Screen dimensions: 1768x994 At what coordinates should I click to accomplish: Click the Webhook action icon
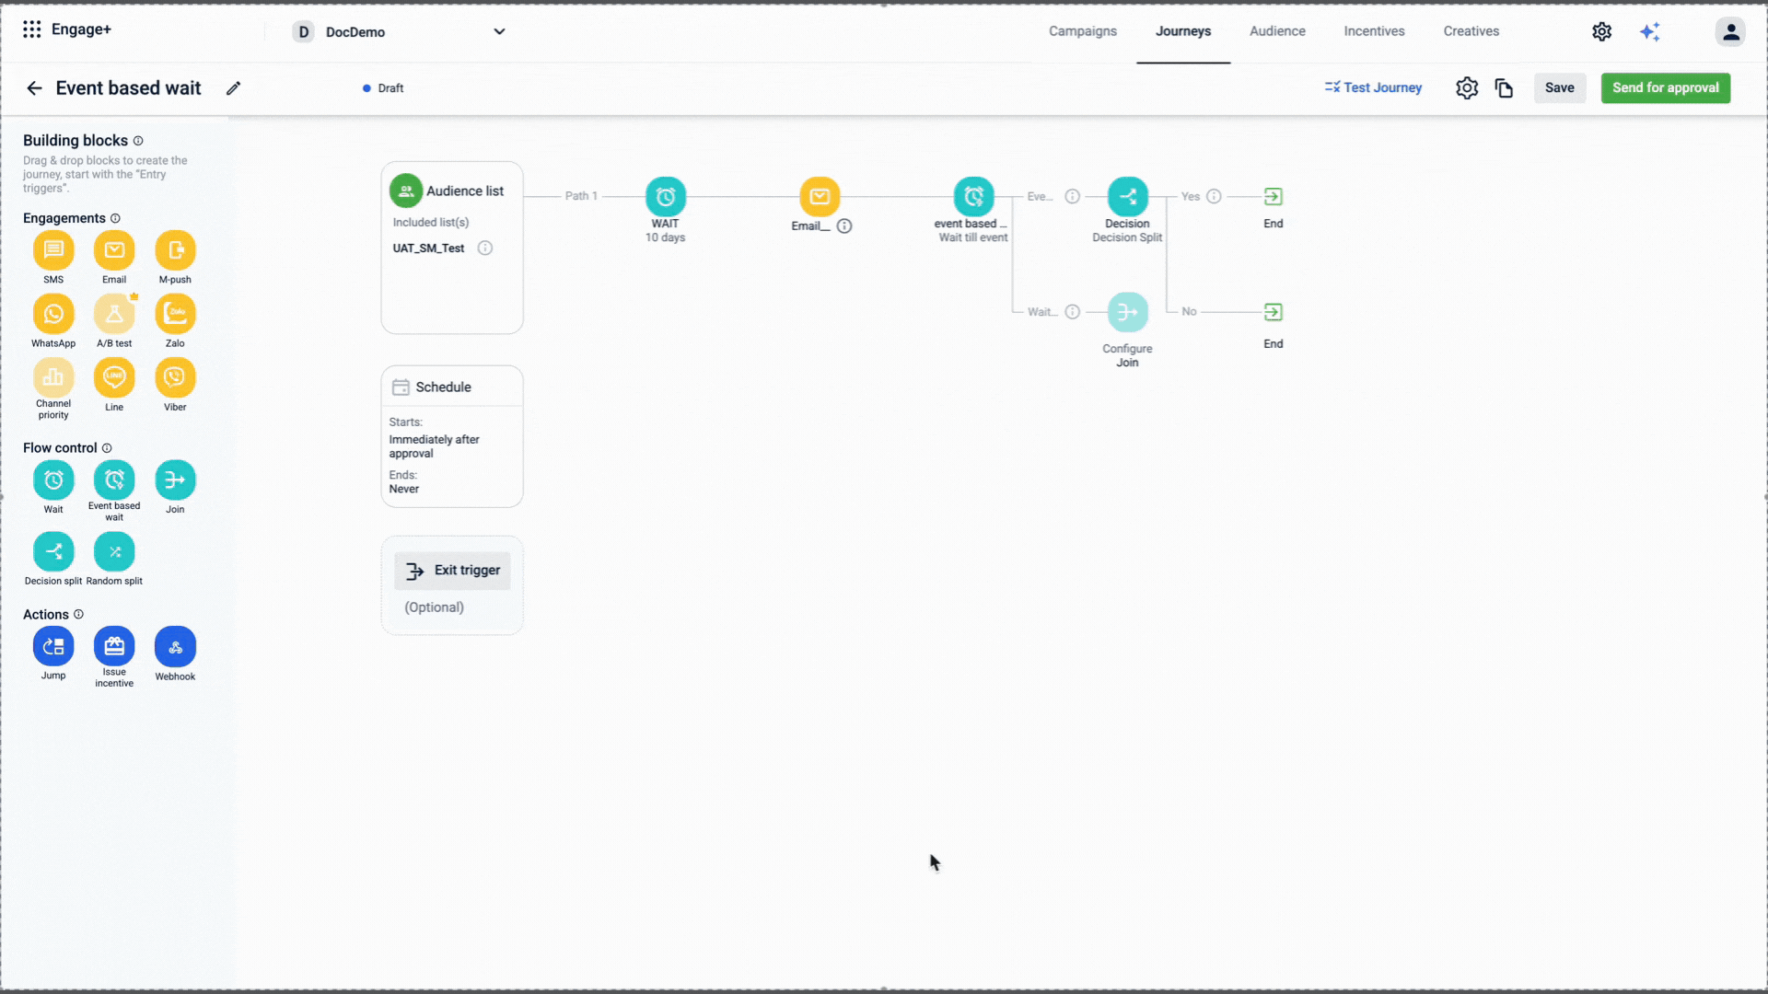coord(175,647)
